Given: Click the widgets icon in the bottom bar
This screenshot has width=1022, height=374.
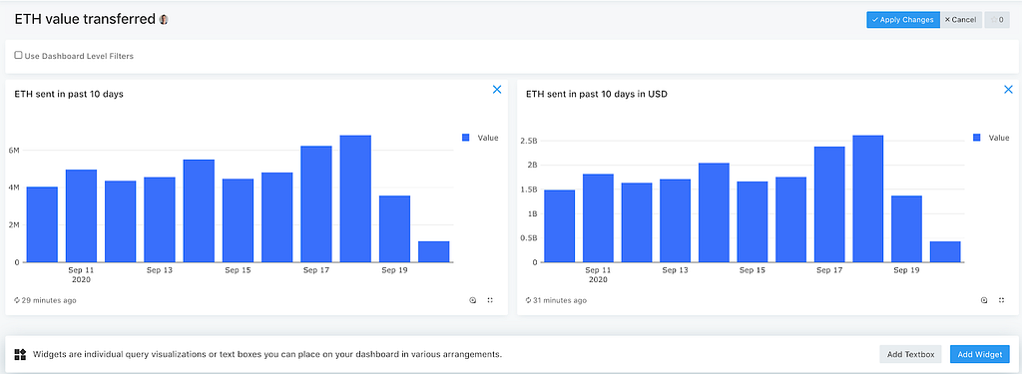Looking at the screenshot, I should (20, 354).
